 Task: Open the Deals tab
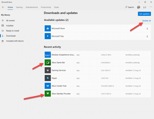pyautogui.click(x=56, y=7)
